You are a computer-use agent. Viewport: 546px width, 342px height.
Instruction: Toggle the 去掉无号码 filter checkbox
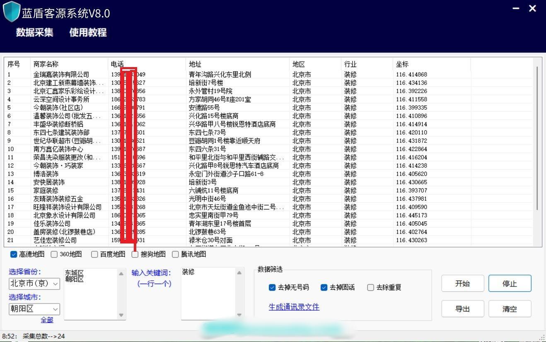pyautogui.click(x=272, y=287)
